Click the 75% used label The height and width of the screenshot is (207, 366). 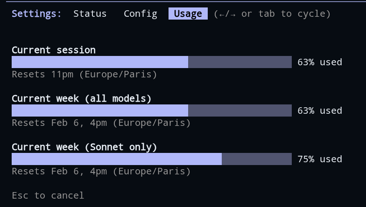(320, 159)
